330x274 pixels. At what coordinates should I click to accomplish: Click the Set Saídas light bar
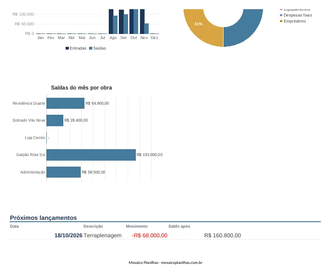[126, 24]
